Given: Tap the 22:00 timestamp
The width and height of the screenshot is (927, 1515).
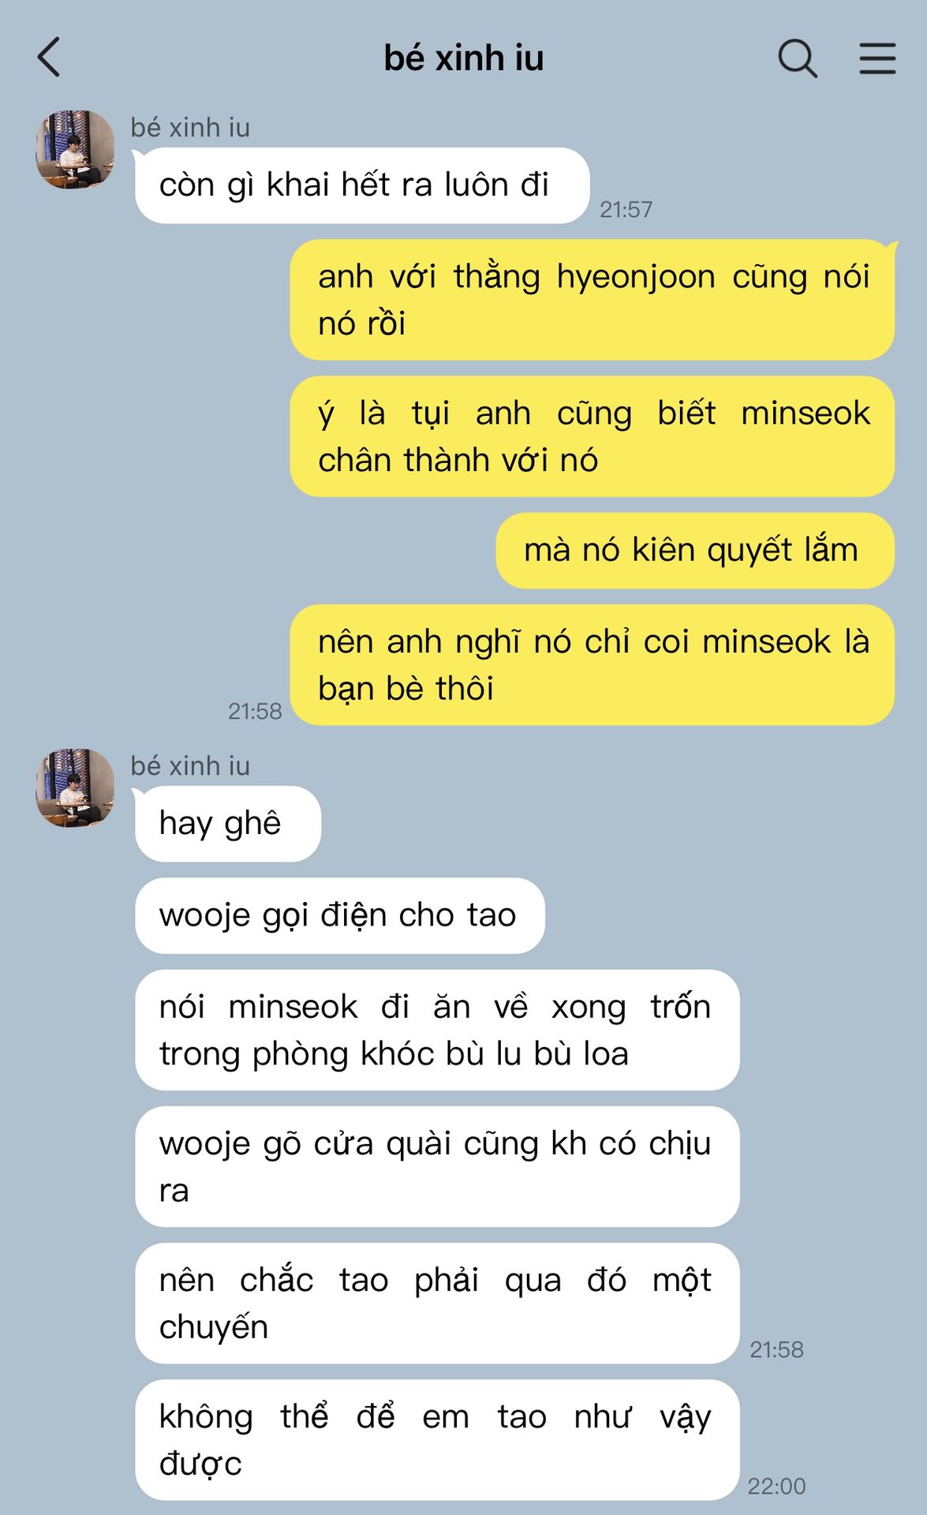Looking at the screenshot, I should pos(776,1487).
